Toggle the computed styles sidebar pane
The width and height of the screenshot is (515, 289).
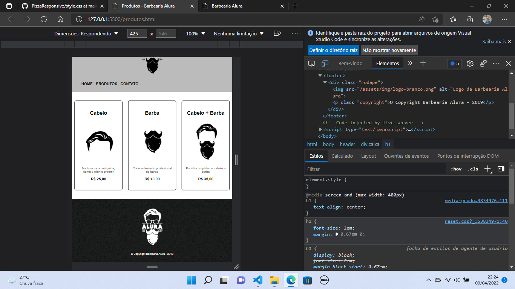pyautogui.click(x=501, y=169)
